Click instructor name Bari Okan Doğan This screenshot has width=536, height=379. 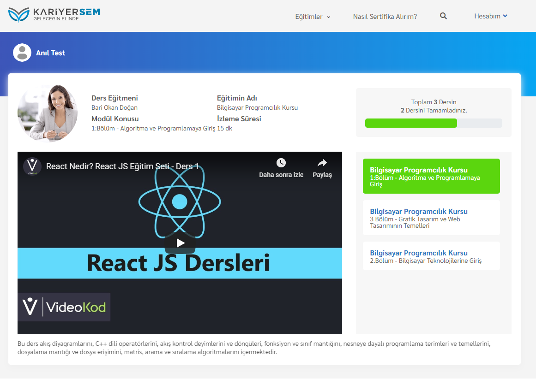pyautogui.click(x=114, y=107)
